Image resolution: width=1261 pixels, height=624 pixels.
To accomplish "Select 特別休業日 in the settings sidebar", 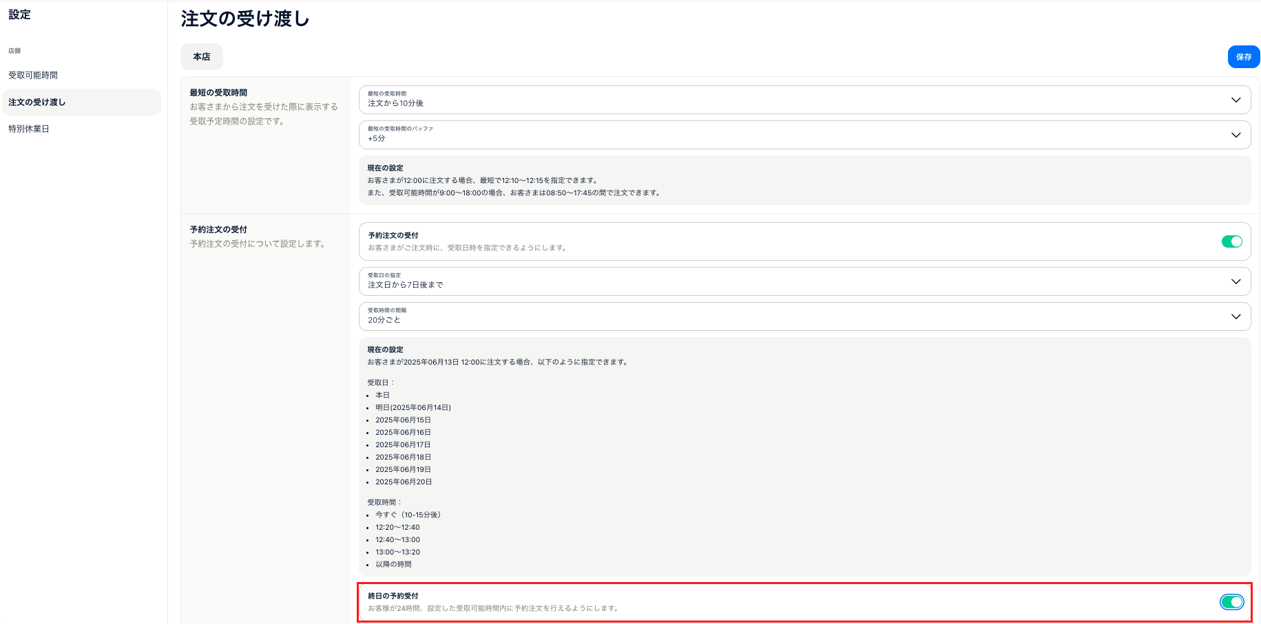I will coord(29,129).
